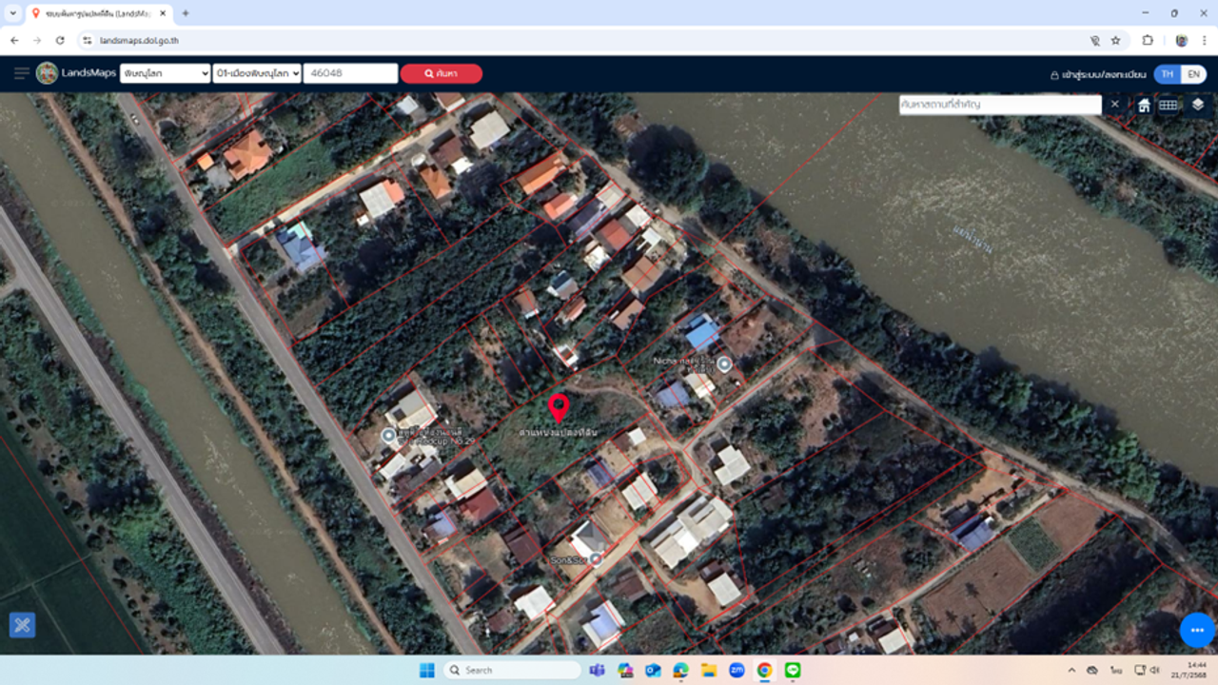The image size is (1218, 685).
Task: Open the LandsMaps hamburger menu
Action: click(21, 73)
